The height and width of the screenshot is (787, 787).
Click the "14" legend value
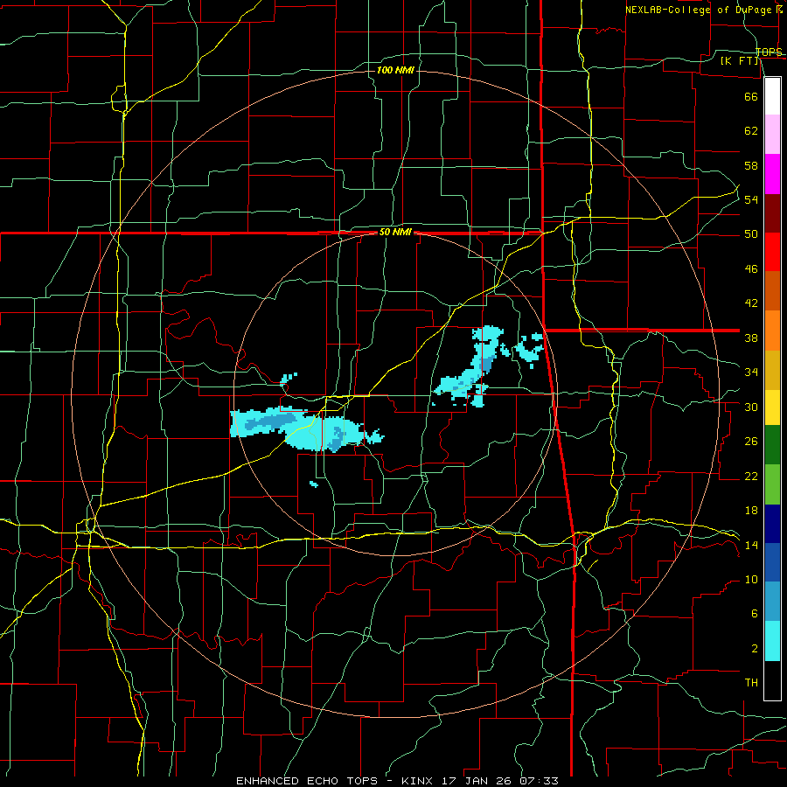point(751,545)
